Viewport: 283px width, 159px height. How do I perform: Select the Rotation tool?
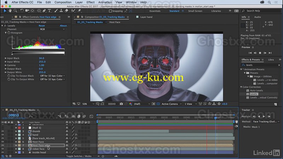pos(22,11)
